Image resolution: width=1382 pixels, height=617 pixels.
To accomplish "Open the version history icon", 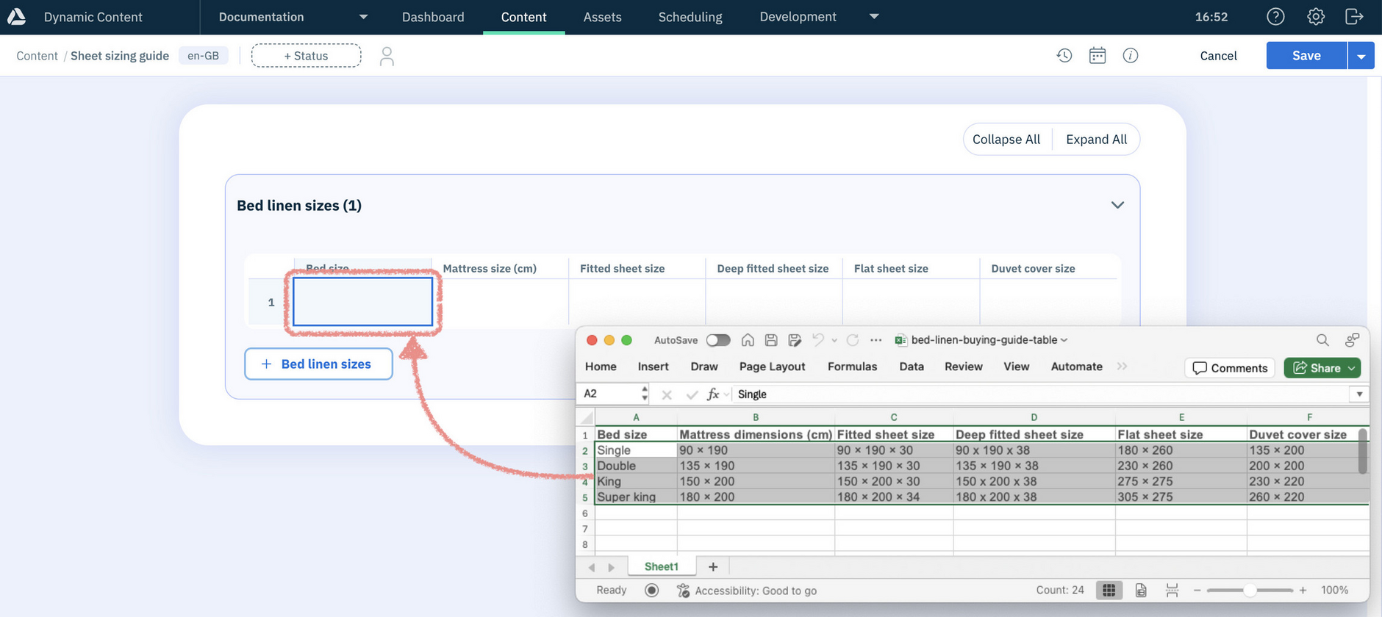I will (1064, 56).
